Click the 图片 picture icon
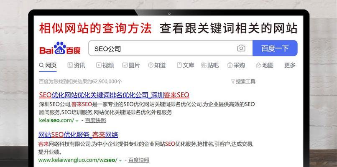The width and height of the screenshot is (337, 167). tap(125, 65)
